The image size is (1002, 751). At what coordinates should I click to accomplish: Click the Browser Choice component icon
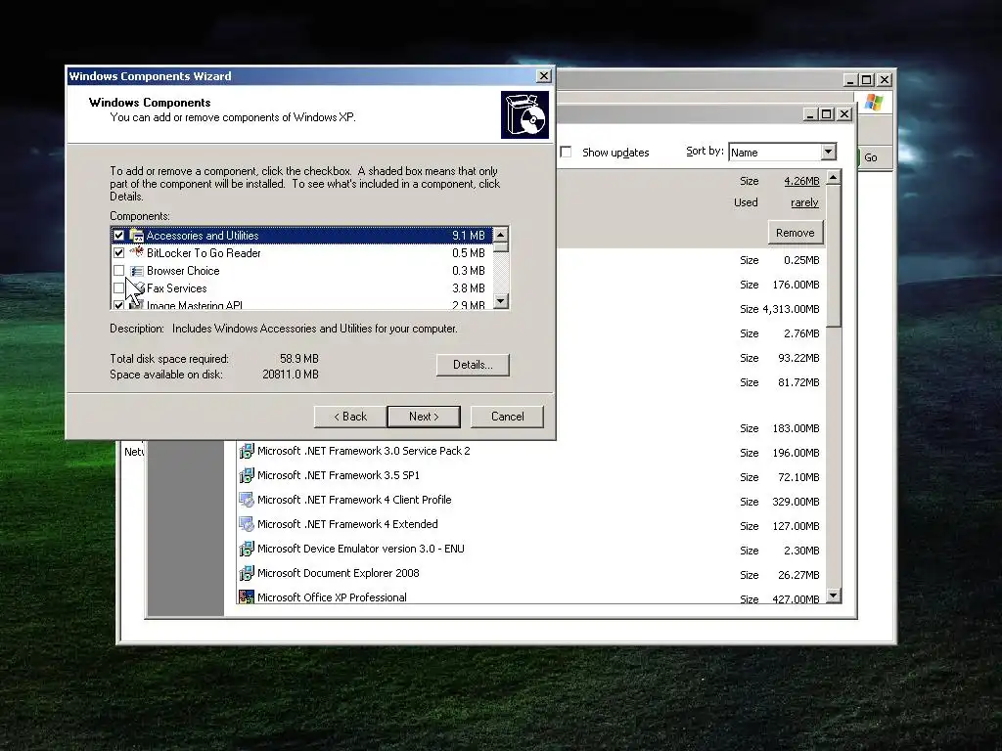click(136, 271)
